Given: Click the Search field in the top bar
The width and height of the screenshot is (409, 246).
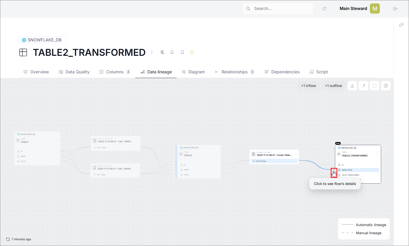Looking at the screenshot, I should 278,8.
